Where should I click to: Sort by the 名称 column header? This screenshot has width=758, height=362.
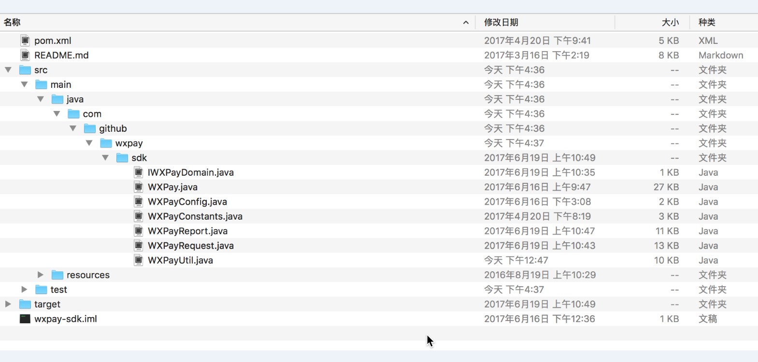coord(12,22)
